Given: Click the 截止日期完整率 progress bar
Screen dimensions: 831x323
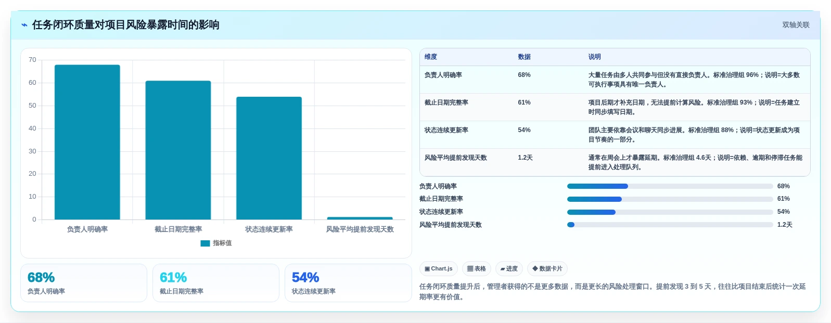Looking at the screenshot, I should [670, 199].
